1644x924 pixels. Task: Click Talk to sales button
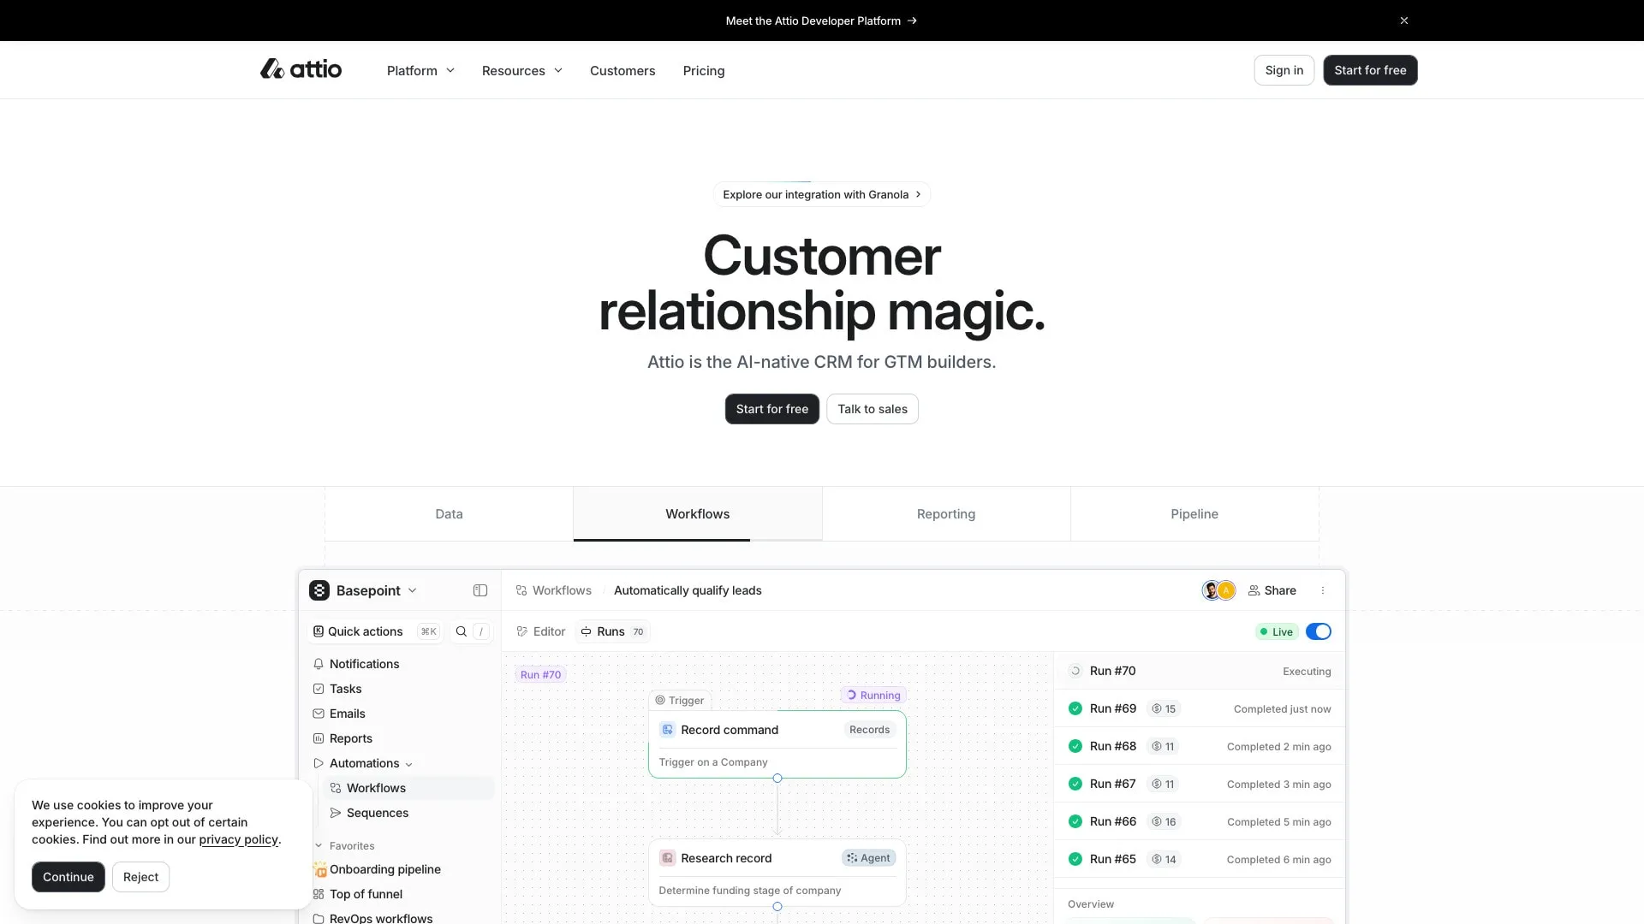tap(873, 409)
